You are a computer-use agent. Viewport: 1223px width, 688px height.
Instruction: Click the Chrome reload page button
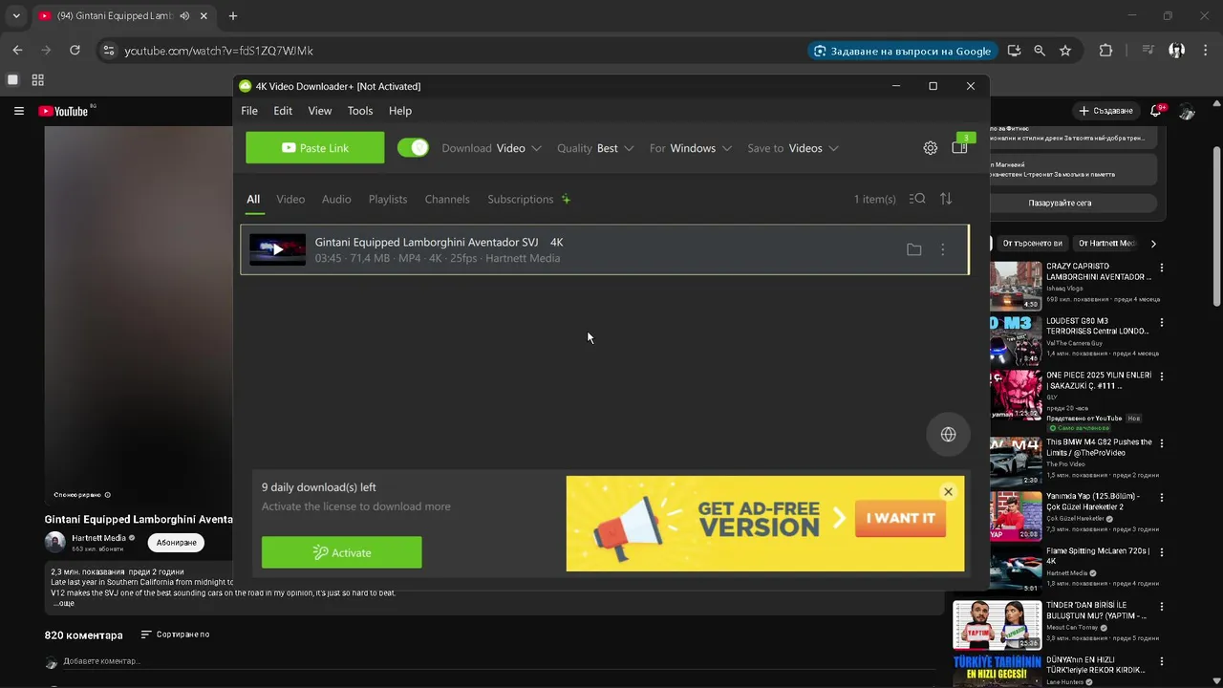[x=75, y=51]
